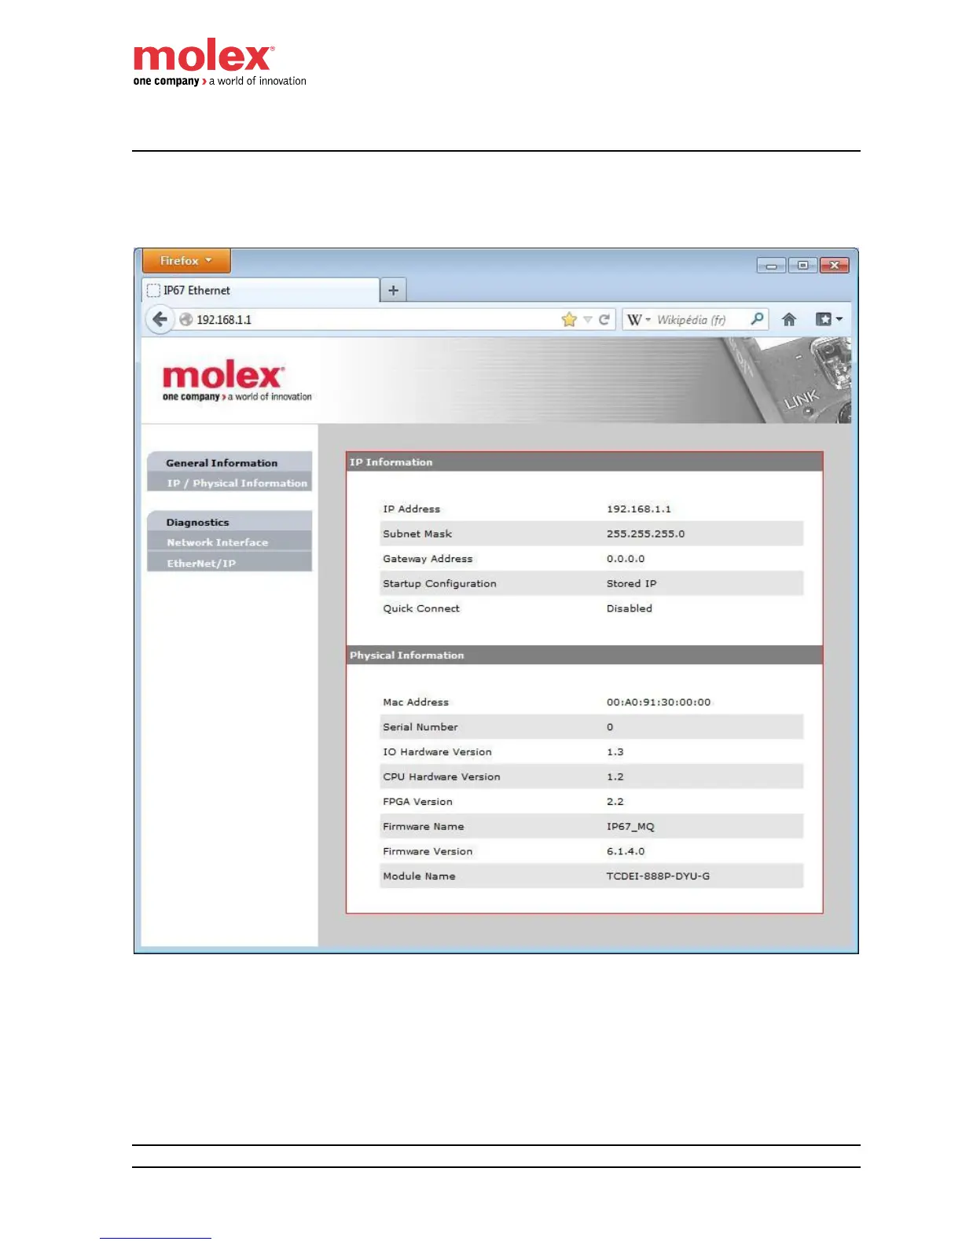Open the Firefox application menu button
The height and width of the screenshot is (1245, 962).
[186, 261]
